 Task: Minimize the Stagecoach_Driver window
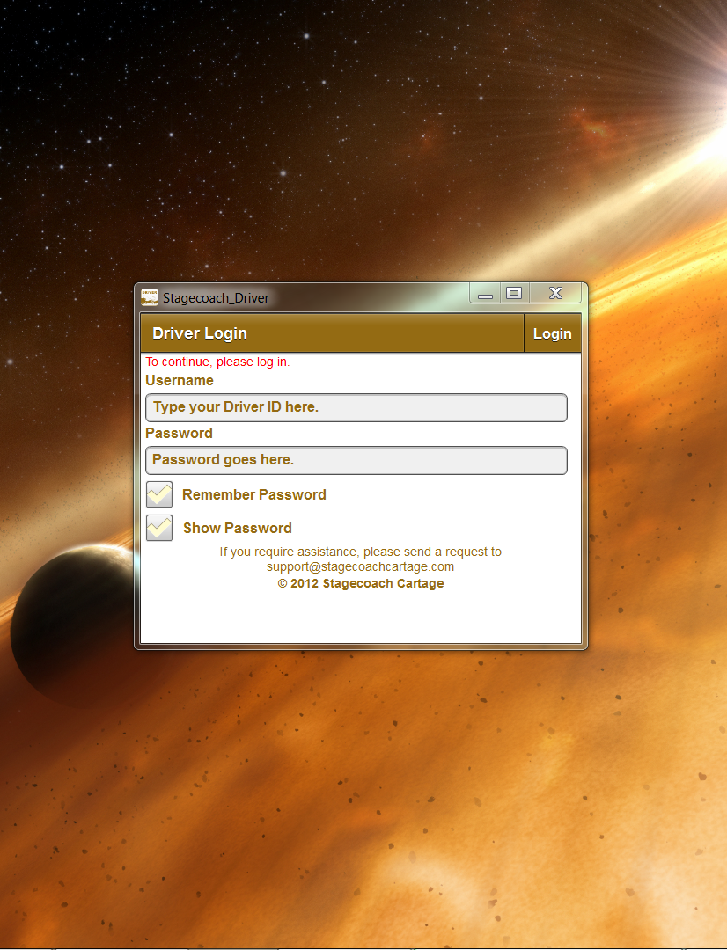coord(485,293)
